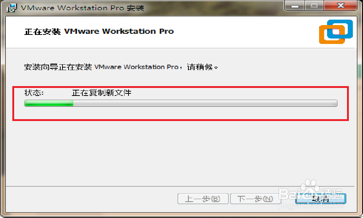This screenshot has width=363, height=218.
Task: Click the Baidu 经验 watermark
Action: (x=310, y=191)
